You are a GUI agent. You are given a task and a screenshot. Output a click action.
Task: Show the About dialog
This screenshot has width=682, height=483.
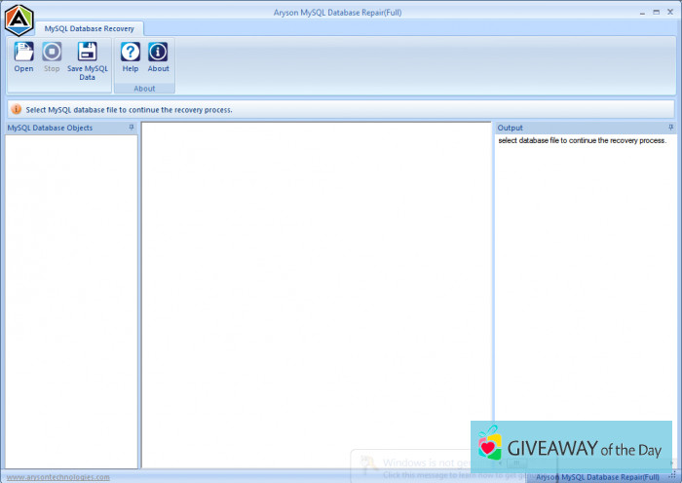tap(158, 56)
